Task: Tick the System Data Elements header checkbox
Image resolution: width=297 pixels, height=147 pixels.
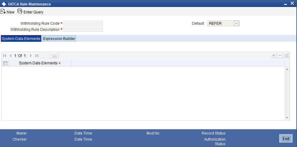Action: click(x=5, y=63)
